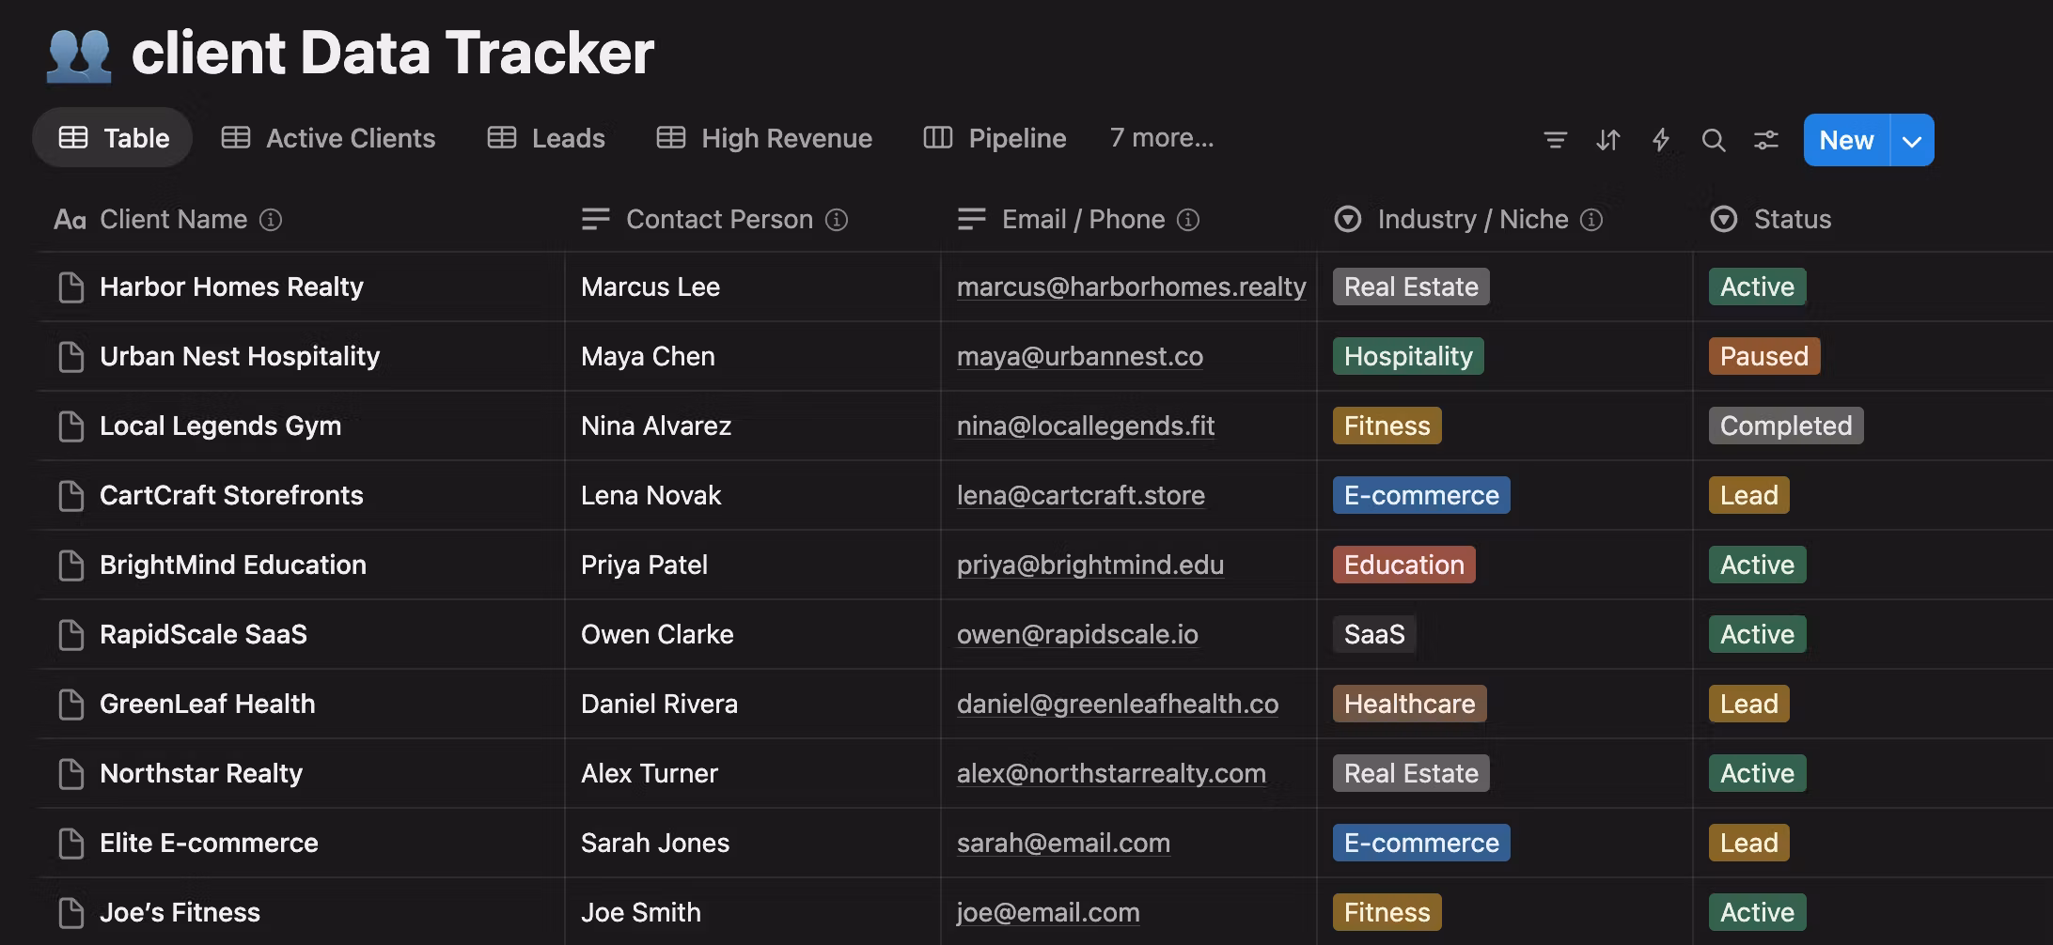This screenshot has height=945, width=2053.
Task: Open Status column header menu
Action: pos(1771,220)
